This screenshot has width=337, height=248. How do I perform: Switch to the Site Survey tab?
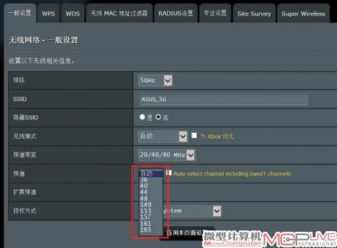[x=254, y=13]
